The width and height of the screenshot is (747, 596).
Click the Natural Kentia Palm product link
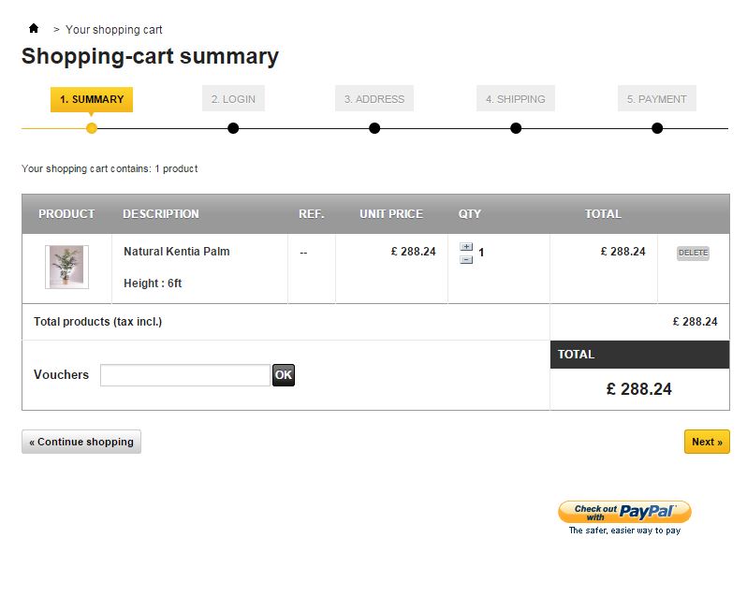[176, 252]
